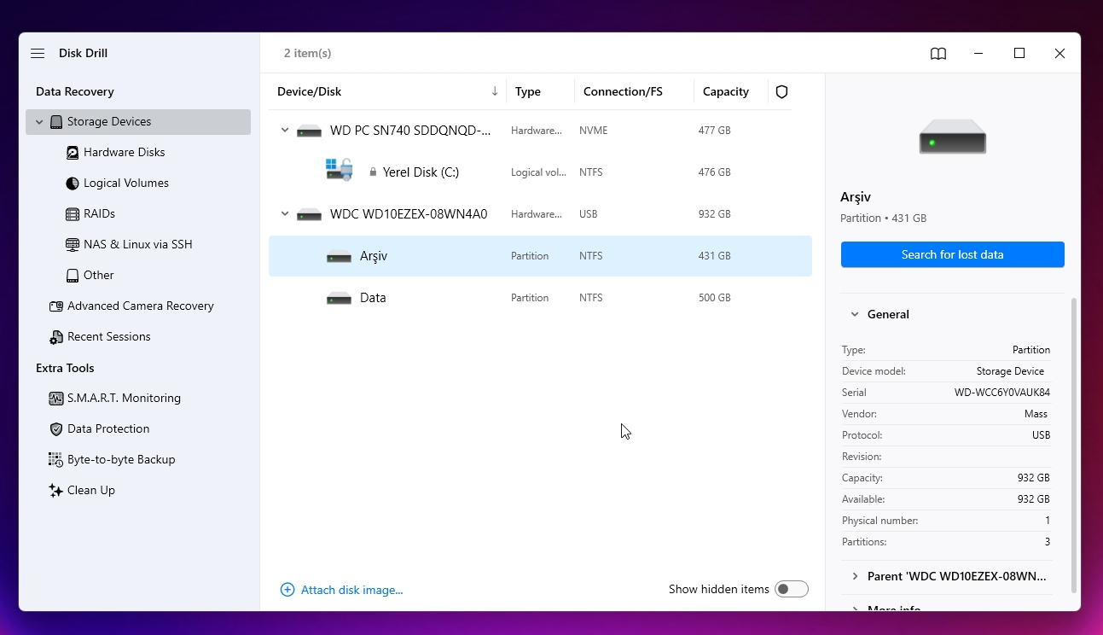Collapse the WD PC SN740 disk row
Screen dimensions: 1103x635
tap(285, 131)
